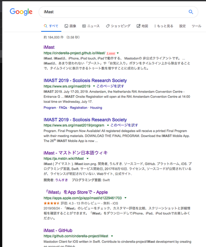The image size is (206, 247).
Task: Open 設定 settings menu
Action: click(x=183, y=26)
